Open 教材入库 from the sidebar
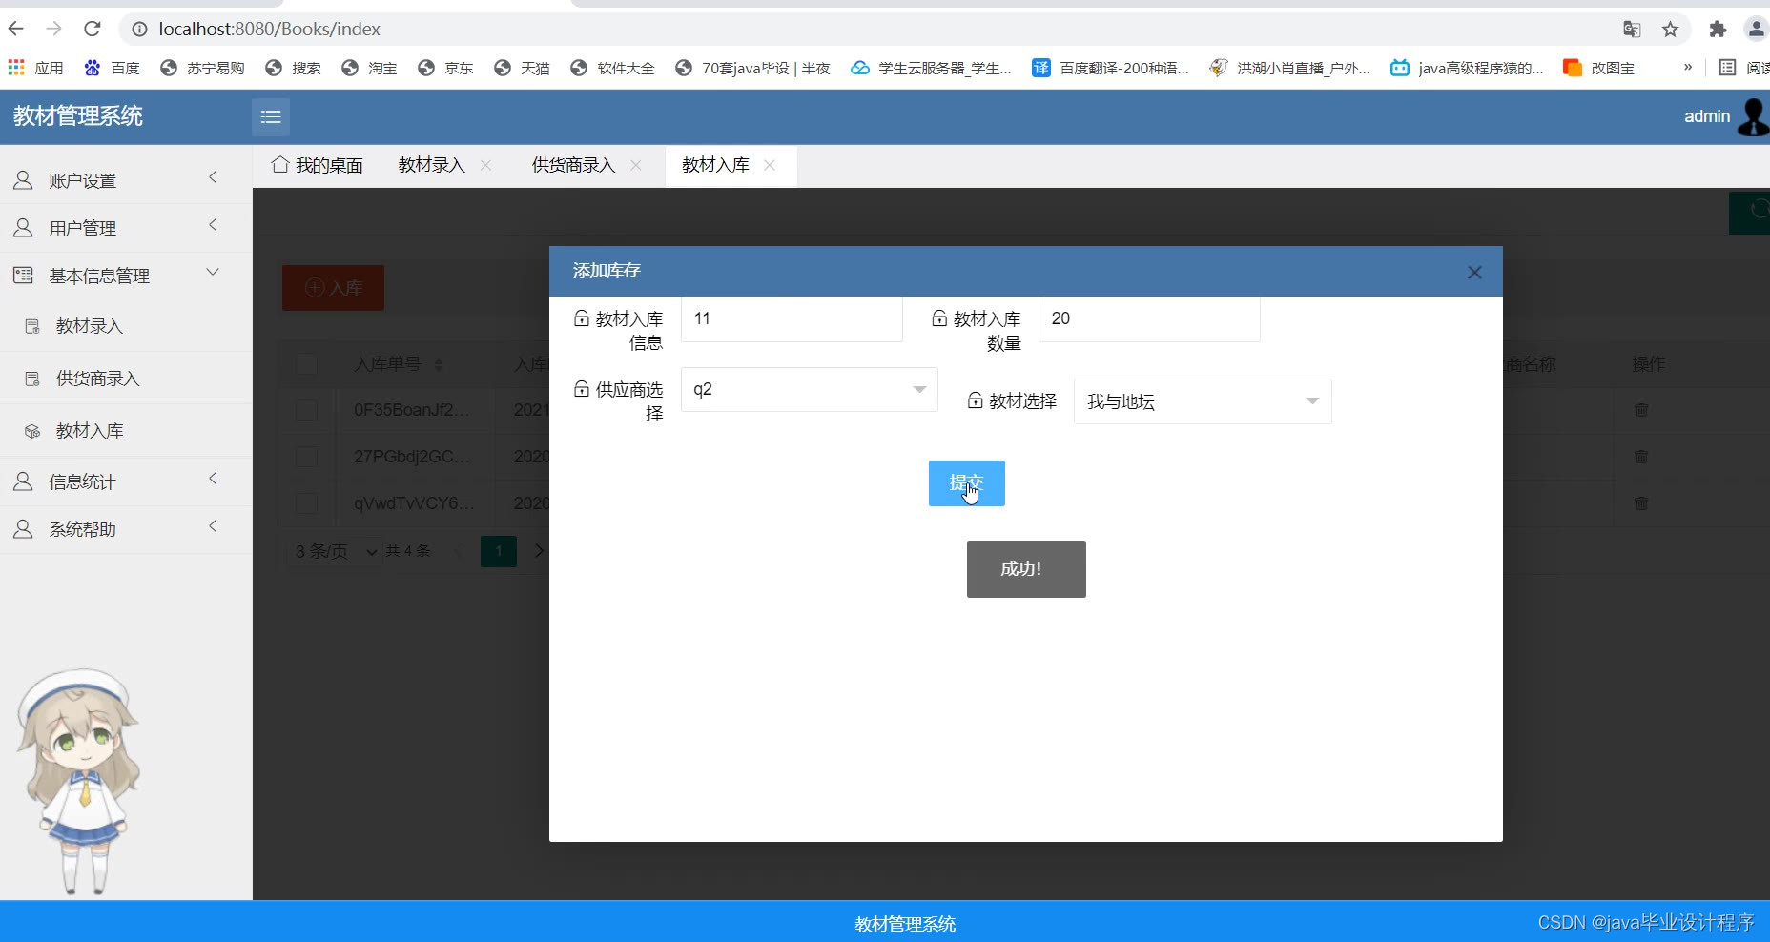This screenshot has width=1770, height=942. pyautogui.click(x=90, y=430)
